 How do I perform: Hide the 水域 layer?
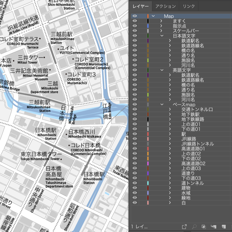(x=135, y=193)
